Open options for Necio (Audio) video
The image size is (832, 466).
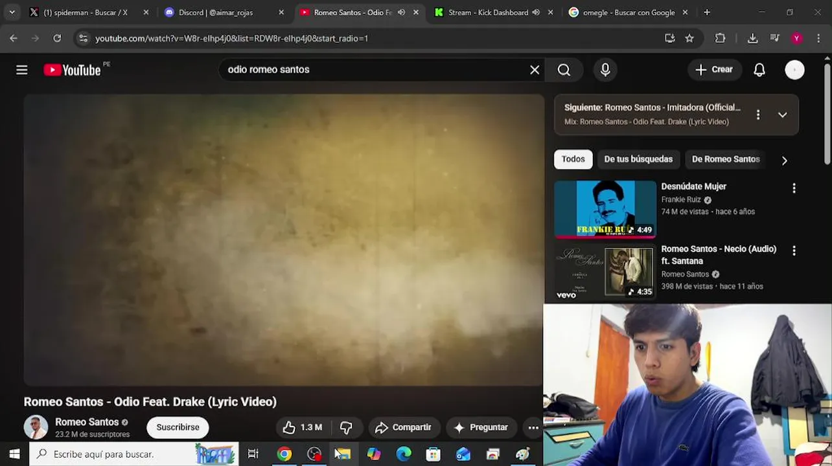tap(794, 250)
